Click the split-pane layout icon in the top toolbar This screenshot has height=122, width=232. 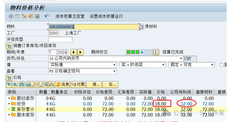coord(17,16)
